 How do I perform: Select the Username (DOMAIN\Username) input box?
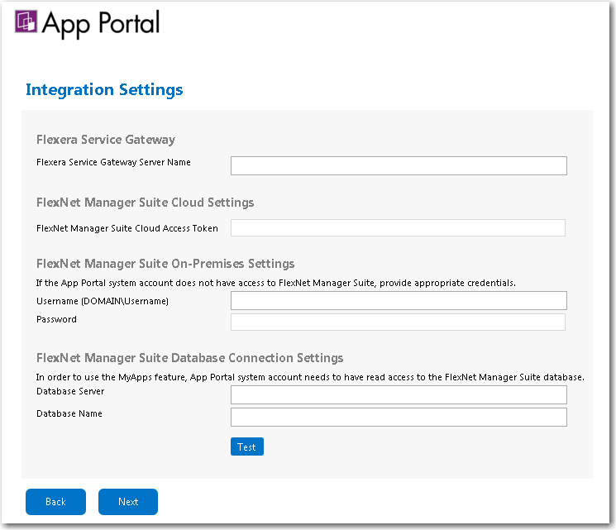pos(399,301)
